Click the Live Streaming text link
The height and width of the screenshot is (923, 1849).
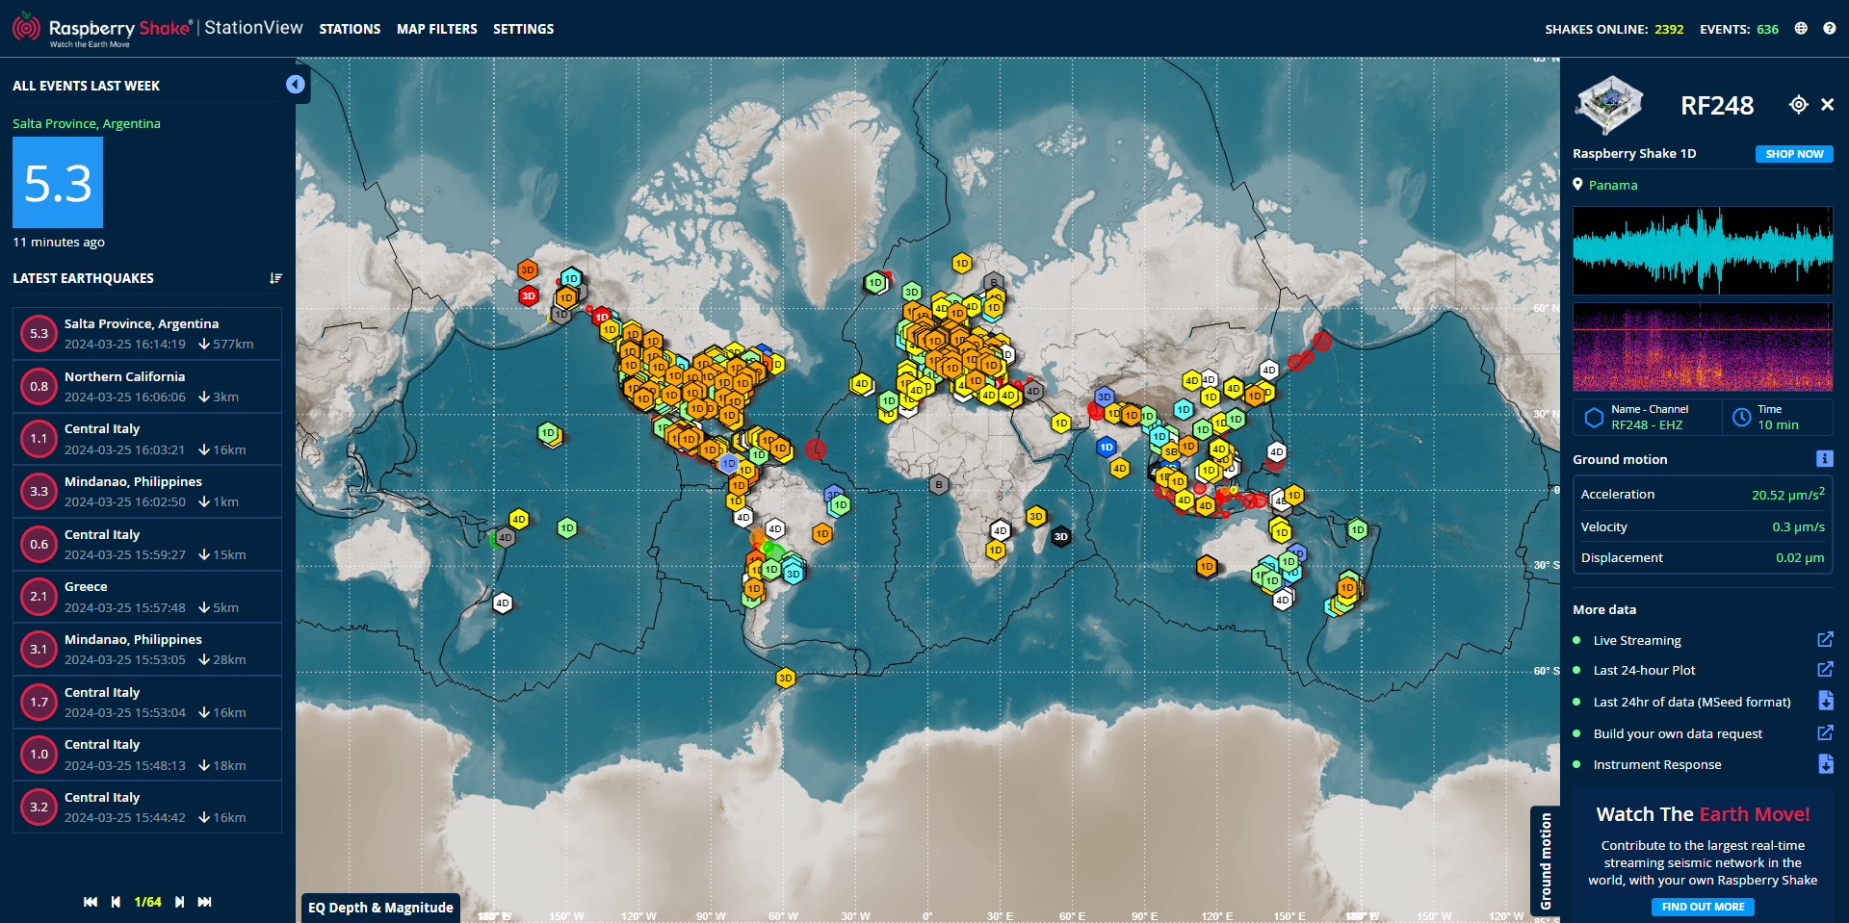(x=1637, y=641)
